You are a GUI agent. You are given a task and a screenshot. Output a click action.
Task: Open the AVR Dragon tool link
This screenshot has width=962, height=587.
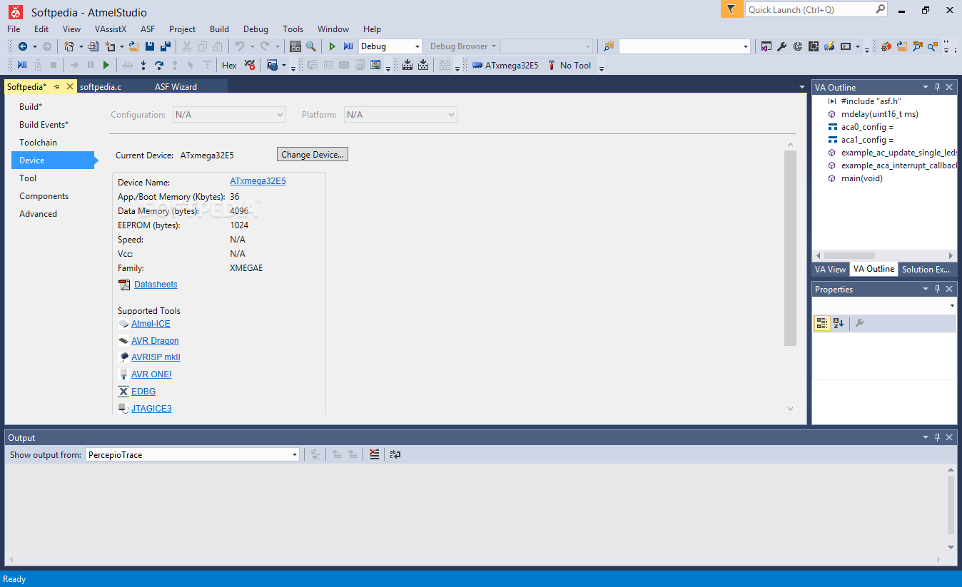[155, 341]
